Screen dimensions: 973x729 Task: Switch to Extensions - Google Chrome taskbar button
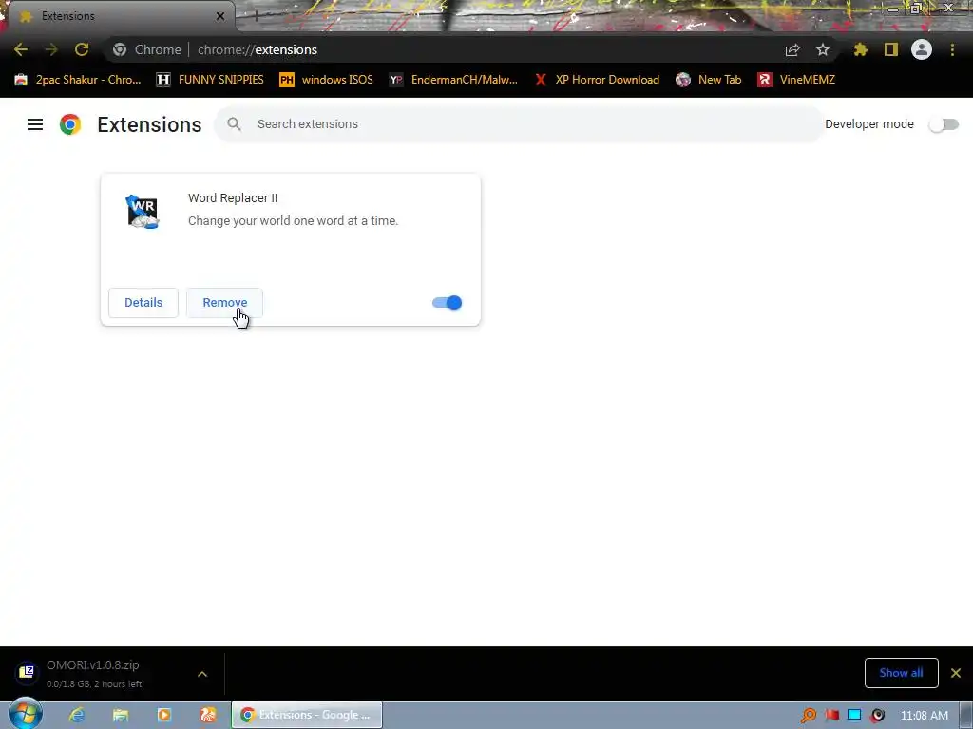(307, 715)
